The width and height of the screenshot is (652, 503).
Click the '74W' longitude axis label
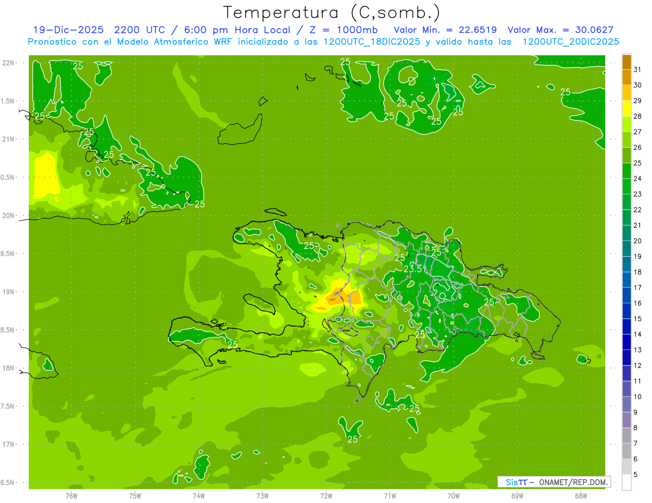tap(199, 495)
